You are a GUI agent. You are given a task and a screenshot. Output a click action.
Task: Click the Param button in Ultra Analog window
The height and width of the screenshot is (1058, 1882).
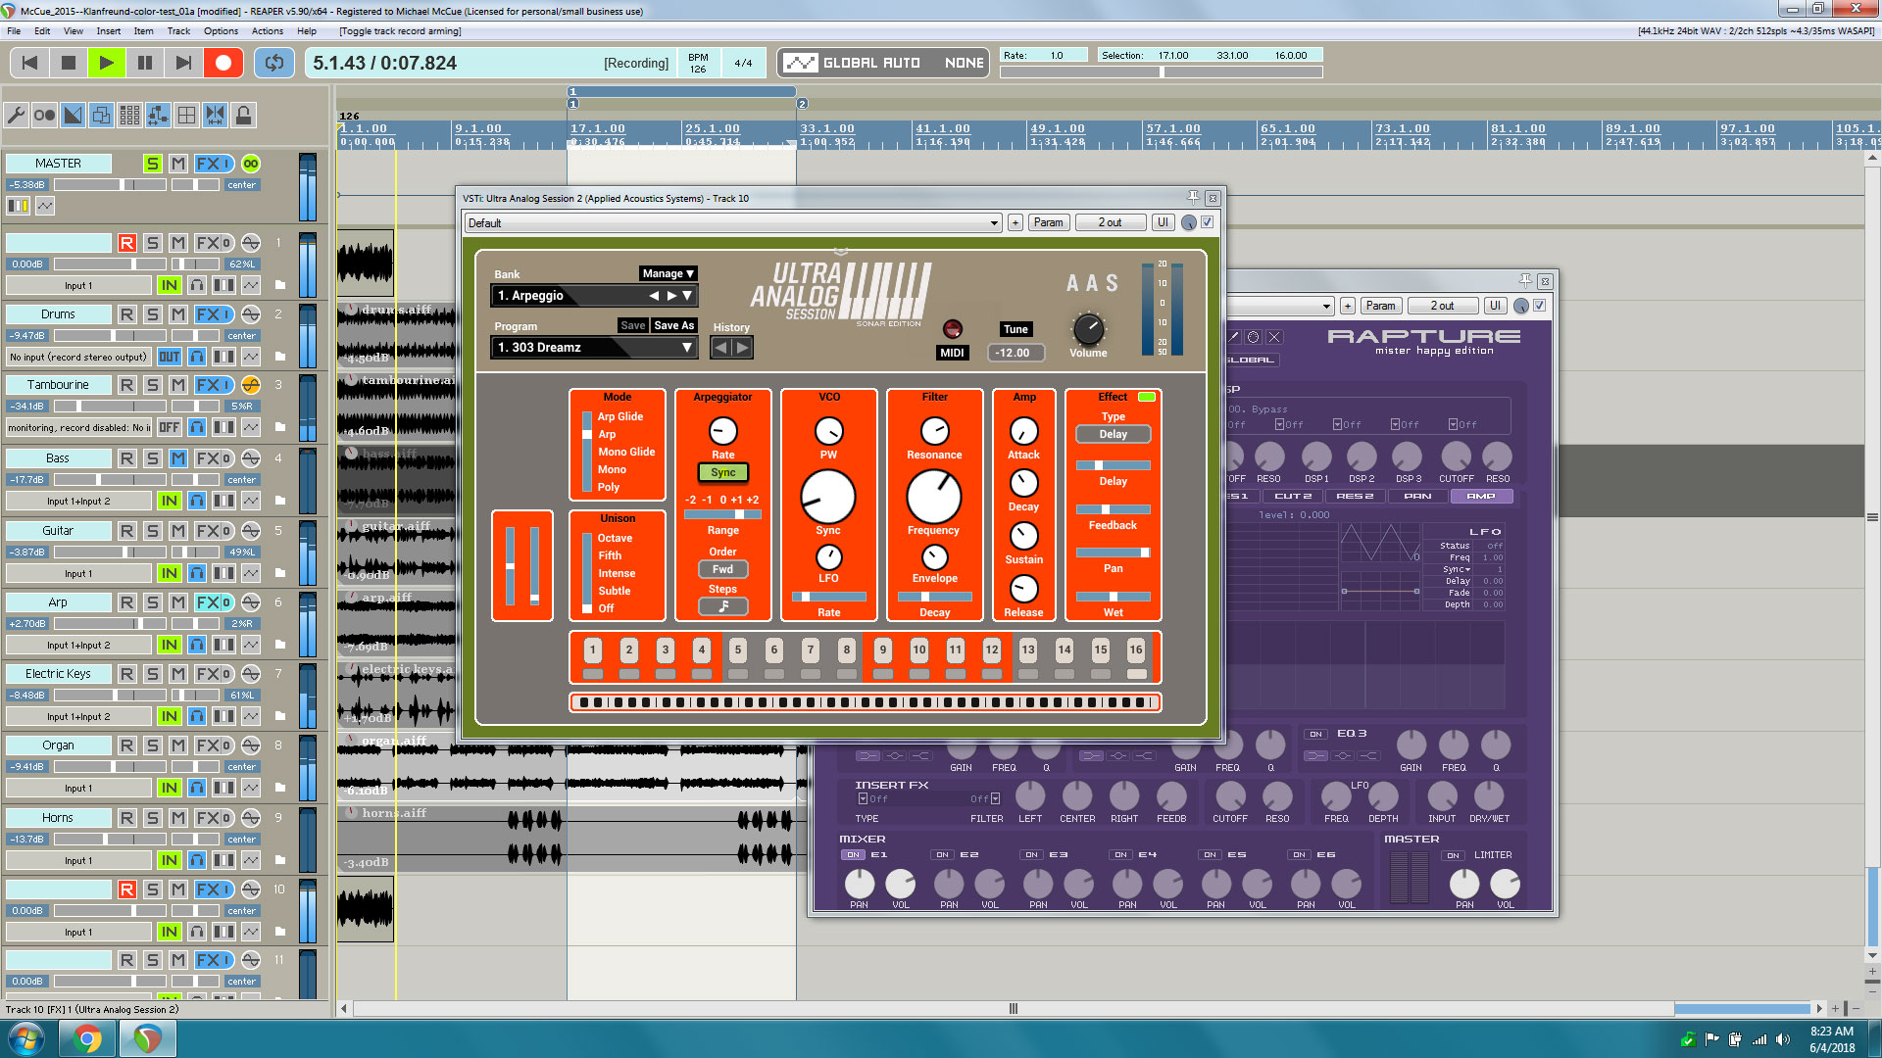coord(1048,222)
